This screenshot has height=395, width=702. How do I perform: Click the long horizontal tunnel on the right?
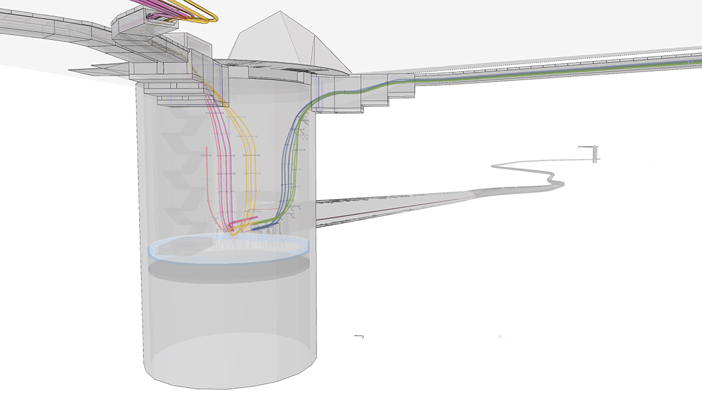[525, 65]
